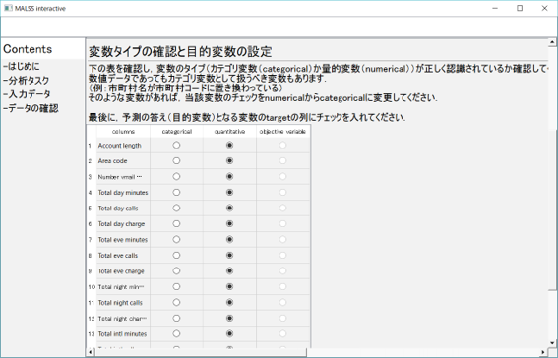Click the 'columns' table header
The image size is (558, 358).
point(123,132)
